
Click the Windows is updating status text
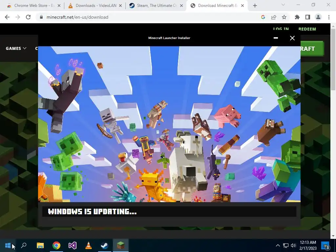(x=92, y=212)
